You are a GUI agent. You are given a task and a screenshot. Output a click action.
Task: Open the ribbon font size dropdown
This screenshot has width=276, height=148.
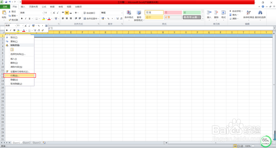coord(51,13)
